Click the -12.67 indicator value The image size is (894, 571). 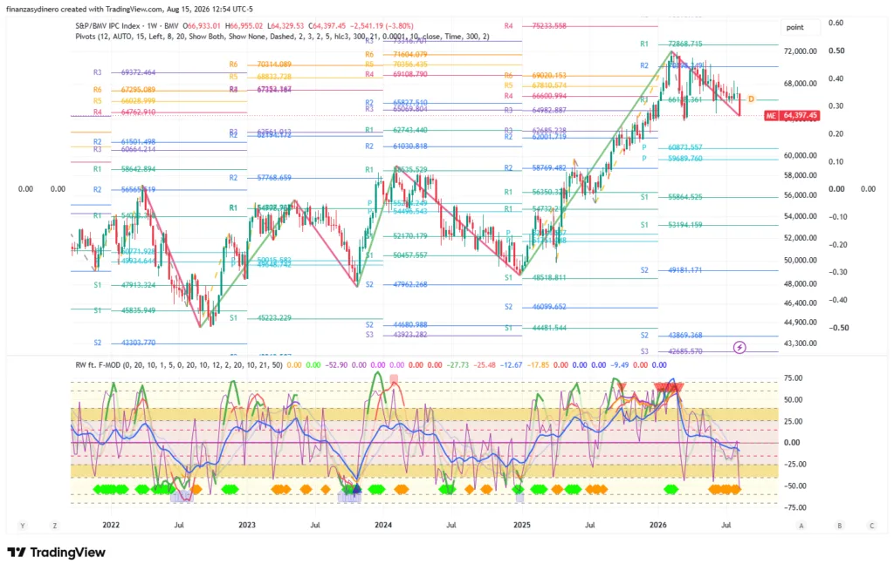512,365
